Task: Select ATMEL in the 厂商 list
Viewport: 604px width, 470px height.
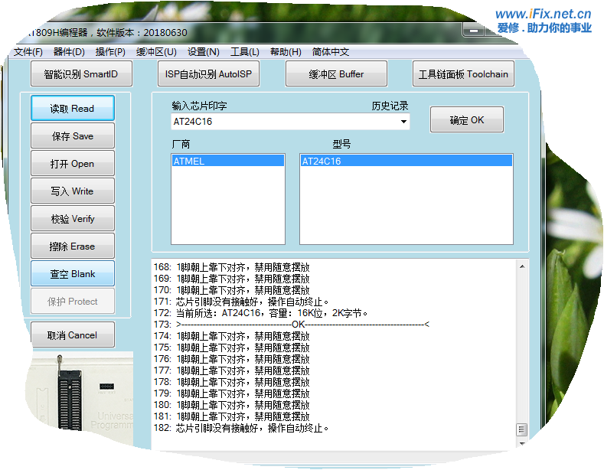Action: pos(228,162)
